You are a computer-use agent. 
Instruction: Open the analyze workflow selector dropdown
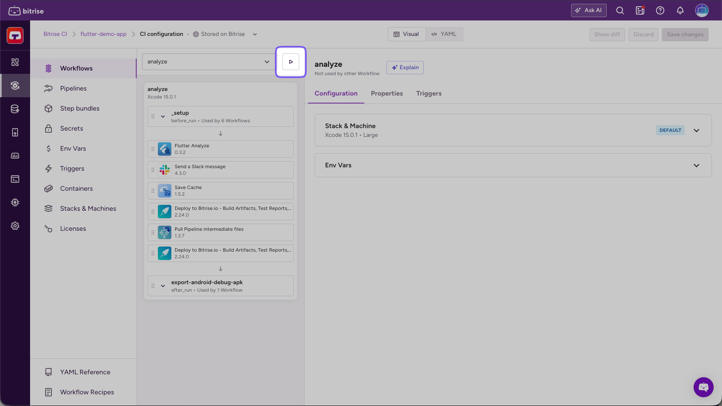coord(208,62)
